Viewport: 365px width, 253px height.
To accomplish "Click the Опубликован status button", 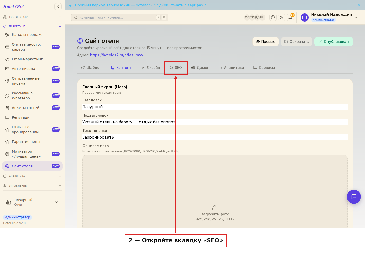I will [x=334, y=42].
